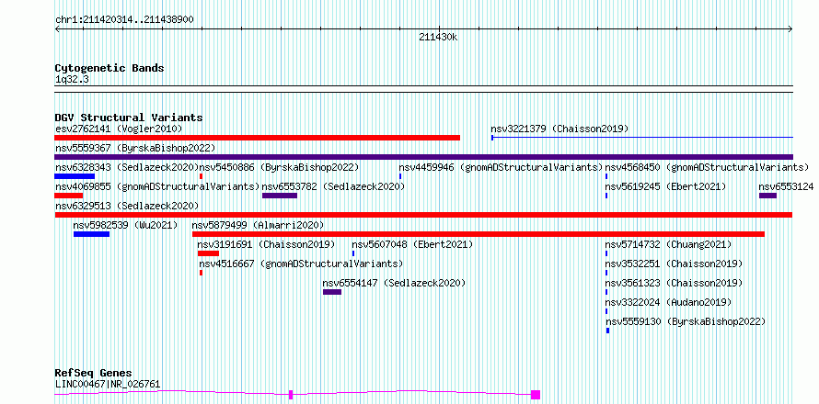Open the nsv5982539 (Wu2021) label
This screenshot has width=819, height=404.
pyautogui.click(x=125, y=225)
